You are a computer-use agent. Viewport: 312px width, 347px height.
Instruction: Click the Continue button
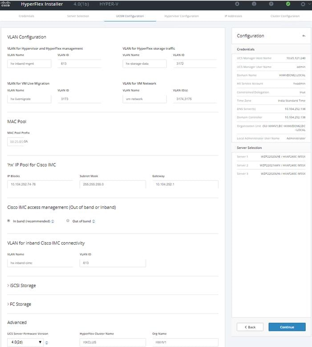(x=287, y=327)
